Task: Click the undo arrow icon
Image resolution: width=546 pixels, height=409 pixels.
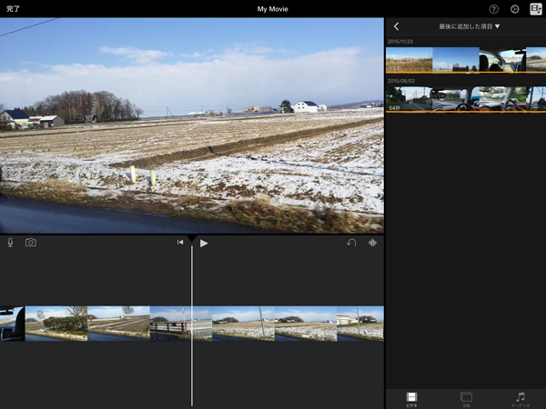Action: (x=351, y=243)
